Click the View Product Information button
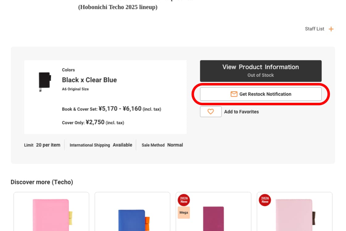The width and height of the screenshot is (346, 231). coord(260,67)
